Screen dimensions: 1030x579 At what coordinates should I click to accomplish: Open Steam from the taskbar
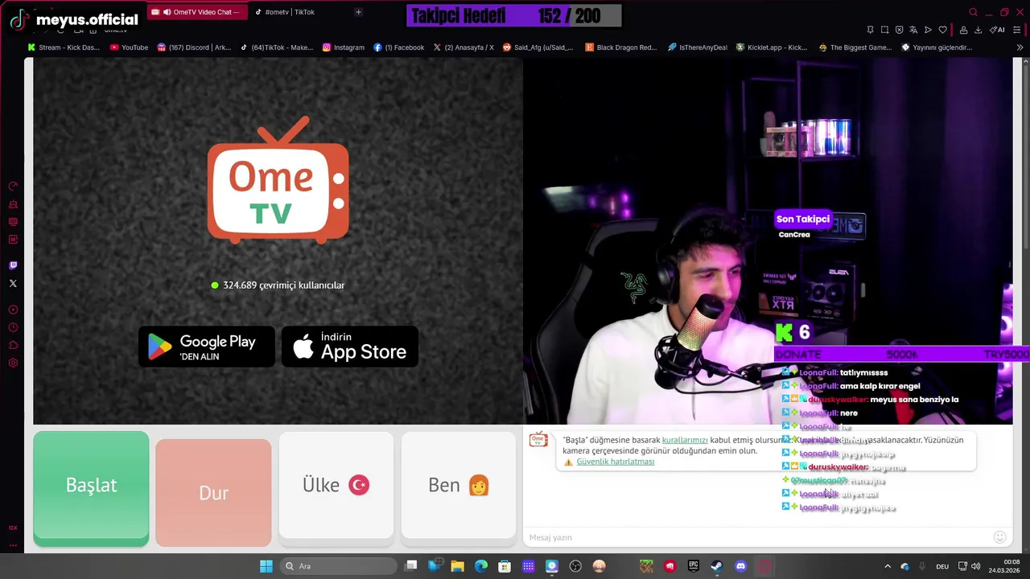717,566
